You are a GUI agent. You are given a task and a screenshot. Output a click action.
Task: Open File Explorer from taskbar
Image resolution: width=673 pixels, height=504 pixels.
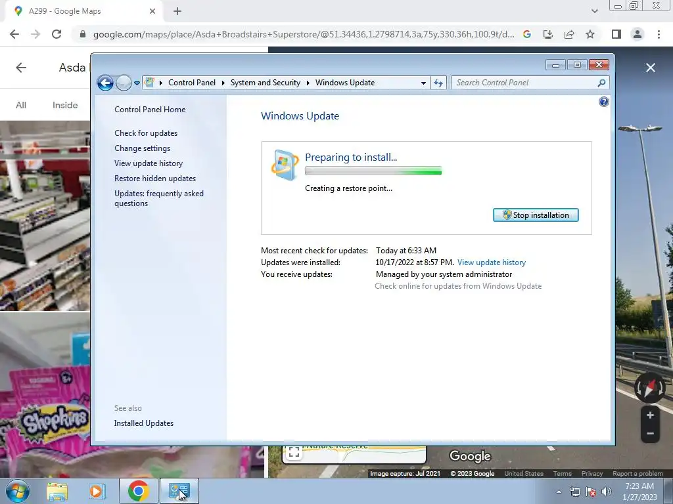coord(57,491)
